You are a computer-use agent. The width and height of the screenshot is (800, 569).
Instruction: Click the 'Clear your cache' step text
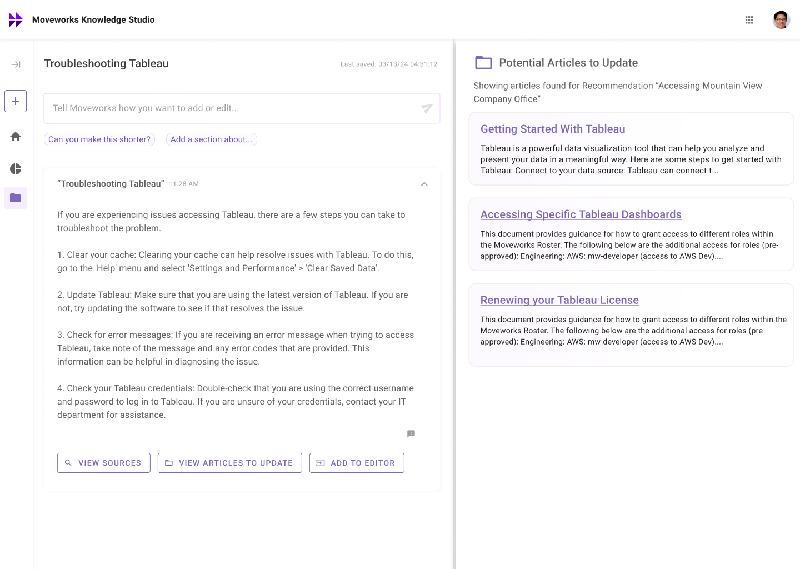(236, 262)
